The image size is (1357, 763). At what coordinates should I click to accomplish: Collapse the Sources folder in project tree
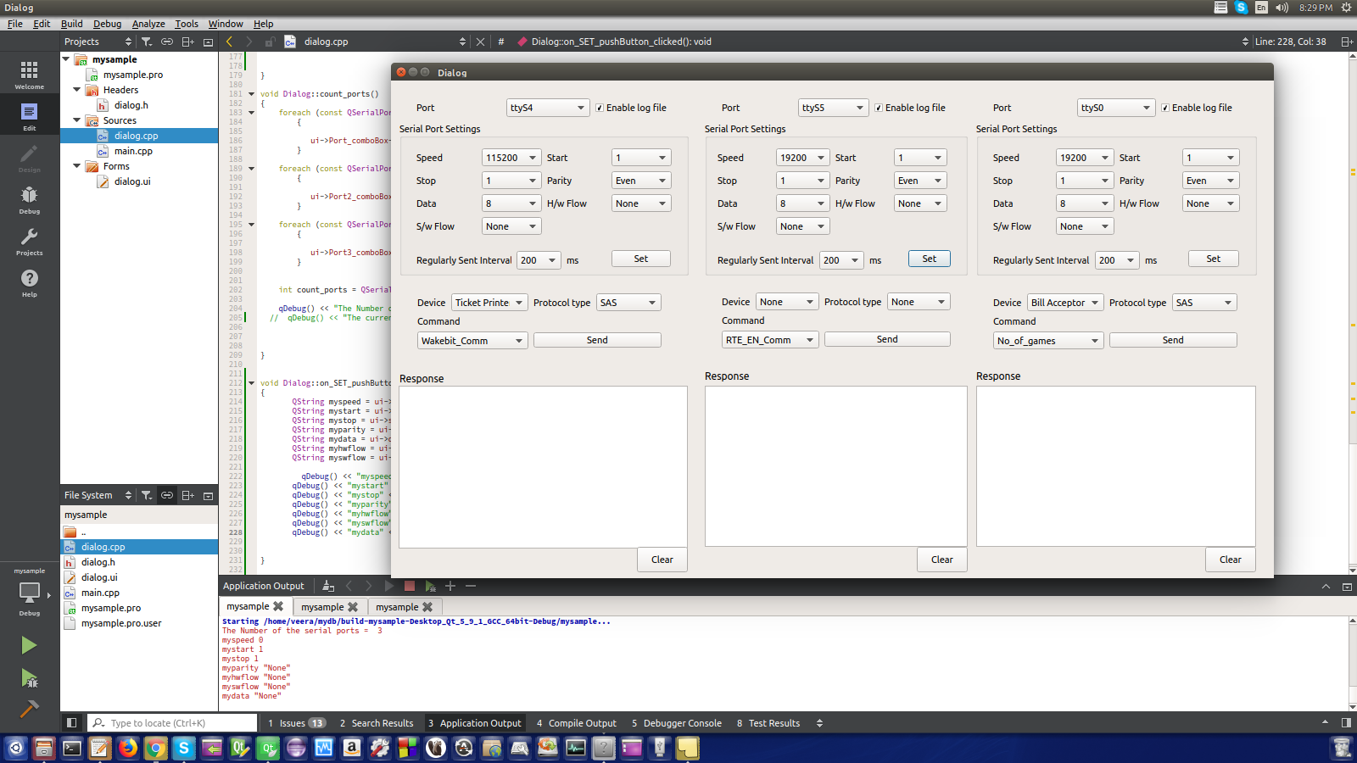[x=77, y=120]
